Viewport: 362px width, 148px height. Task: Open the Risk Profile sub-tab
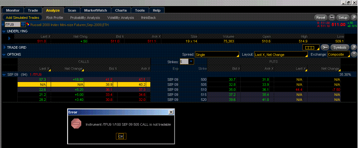click(55, 18)
